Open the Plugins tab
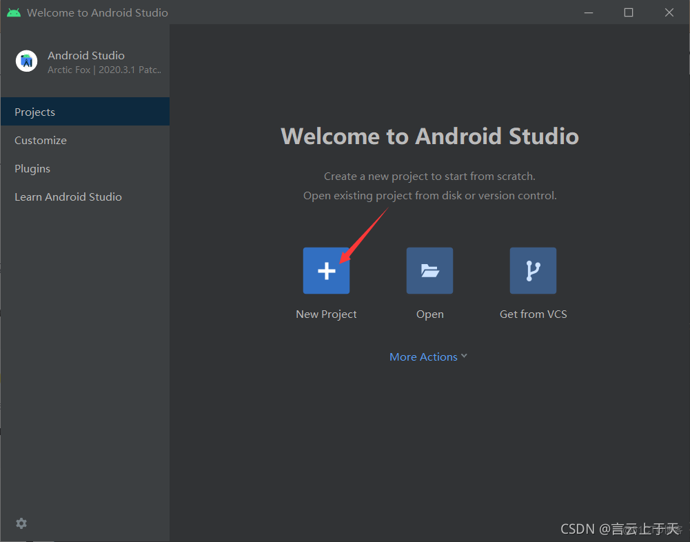The width and height of the screenshot is (690, 542). (x=85, y=168)
